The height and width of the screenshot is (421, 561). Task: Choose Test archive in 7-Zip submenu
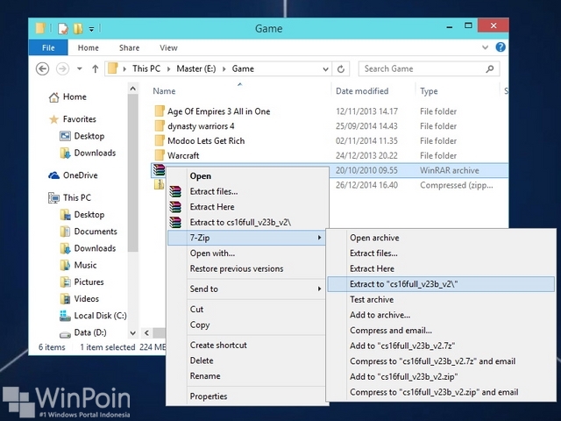click(441, 299)
